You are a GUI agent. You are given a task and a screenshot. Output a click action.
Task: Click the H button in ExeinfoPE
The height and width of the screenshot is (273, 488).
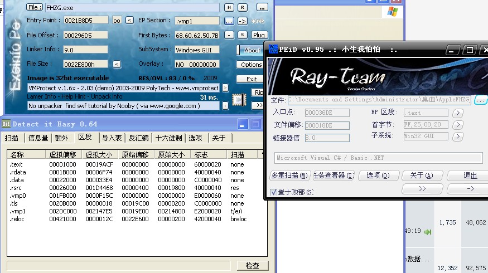[x=229, y=7]
